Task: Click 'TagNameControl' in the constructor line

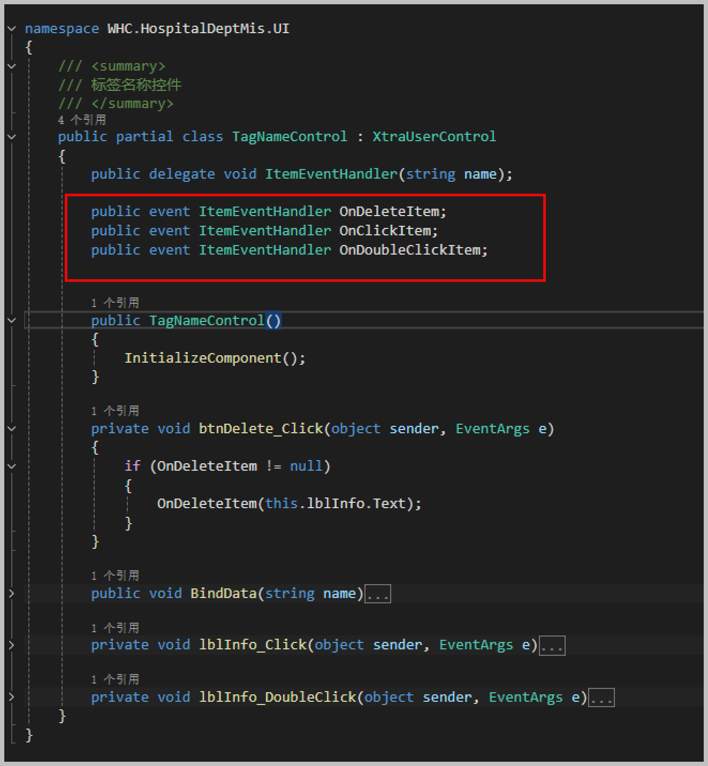Action: pyautogui.click(x=207, y=321)
